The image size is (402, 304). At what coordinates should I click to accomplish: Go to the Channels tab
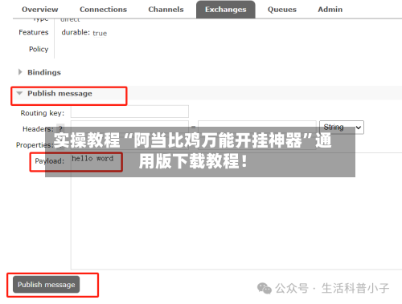pos(166,10)
